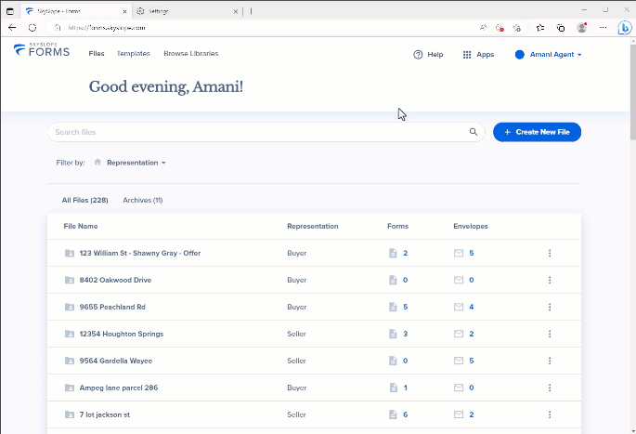The image size is (636, 434).
Task: Open browser settings and more menu
Action: tap(604, 28)
